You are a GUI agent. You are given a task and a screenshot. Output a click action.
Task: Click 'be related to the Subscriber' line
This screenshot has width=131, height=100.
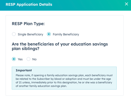coord(63,79)
